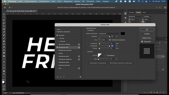This screenshot has width=169, height=95.
Task: Enable the Сглаживание checkbox
Action: point(105,55)
